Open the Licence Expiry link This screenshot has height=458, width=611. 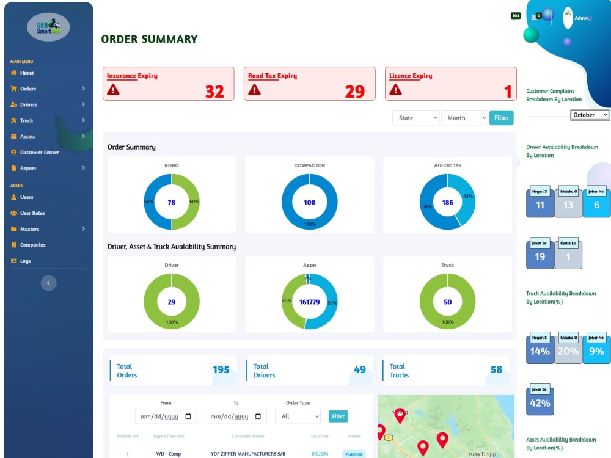pos(411,76)
